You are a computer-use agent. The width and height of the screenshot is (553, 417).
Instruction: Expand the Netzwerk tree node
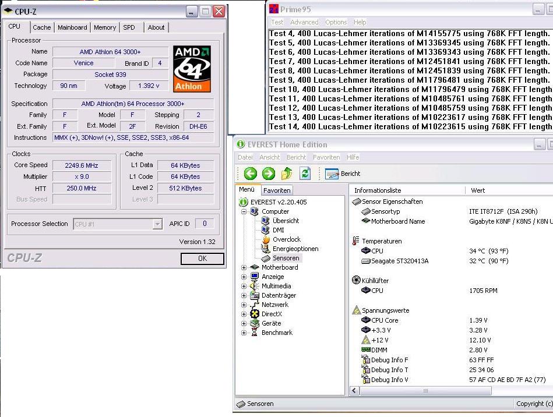pos(244,305)
